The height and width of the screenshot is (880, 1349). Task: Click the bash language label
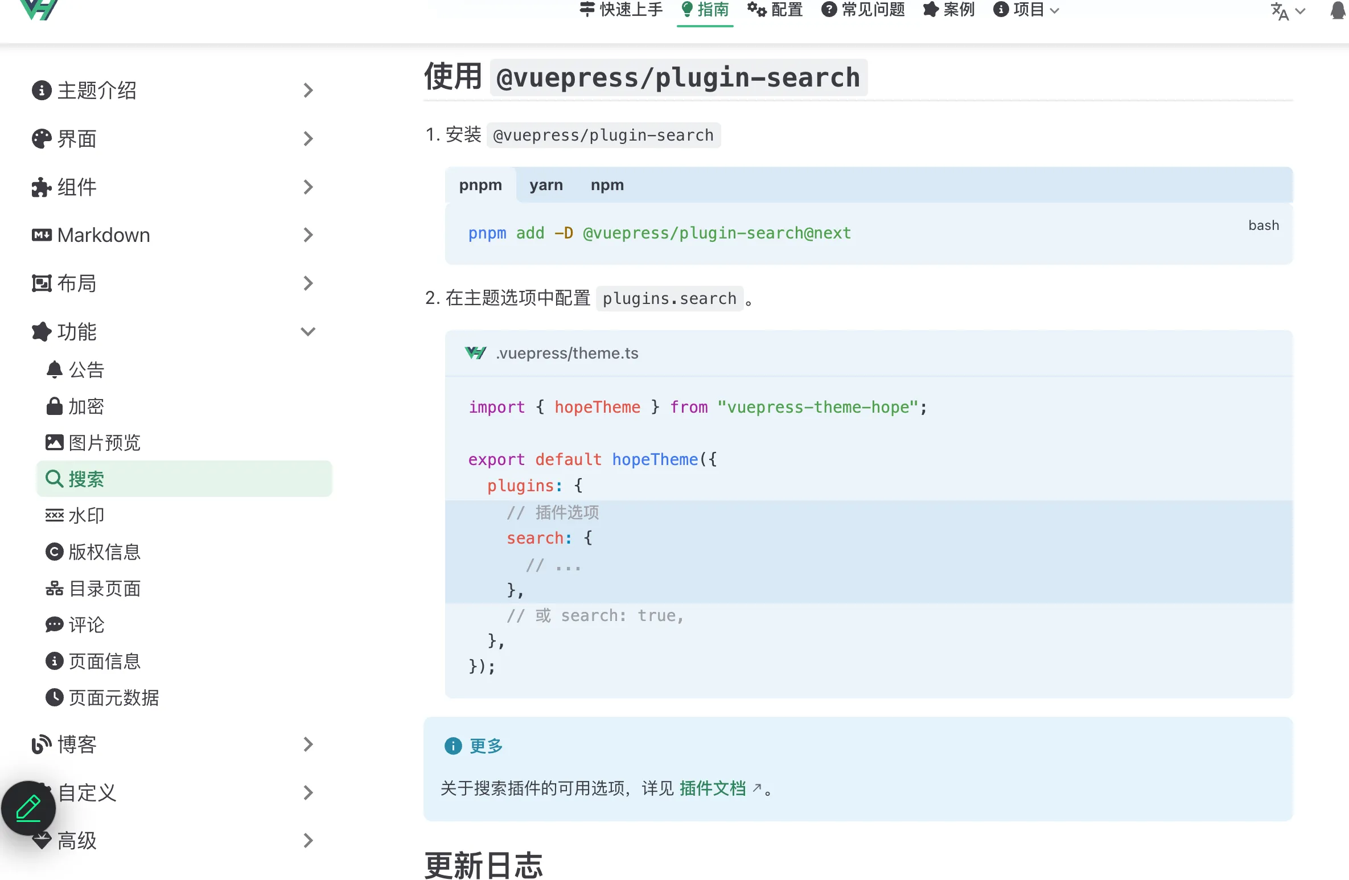coord(1264,225)
